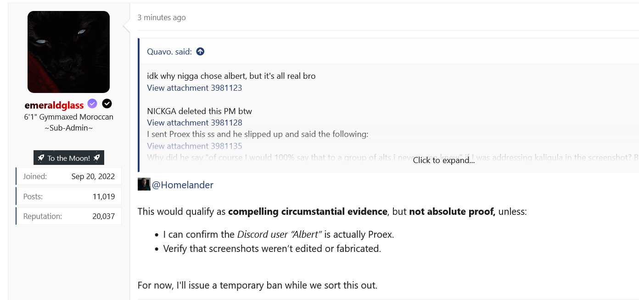
Task: View attachment 3981128
Action: (195, 123)
